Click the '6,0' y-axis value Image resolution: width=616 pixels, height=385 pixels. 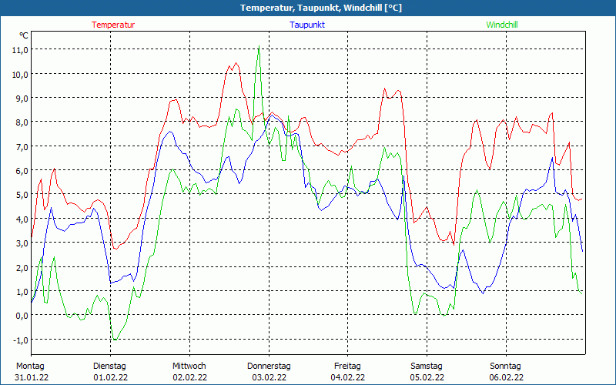pyautogui.click(x=22, y=171)
